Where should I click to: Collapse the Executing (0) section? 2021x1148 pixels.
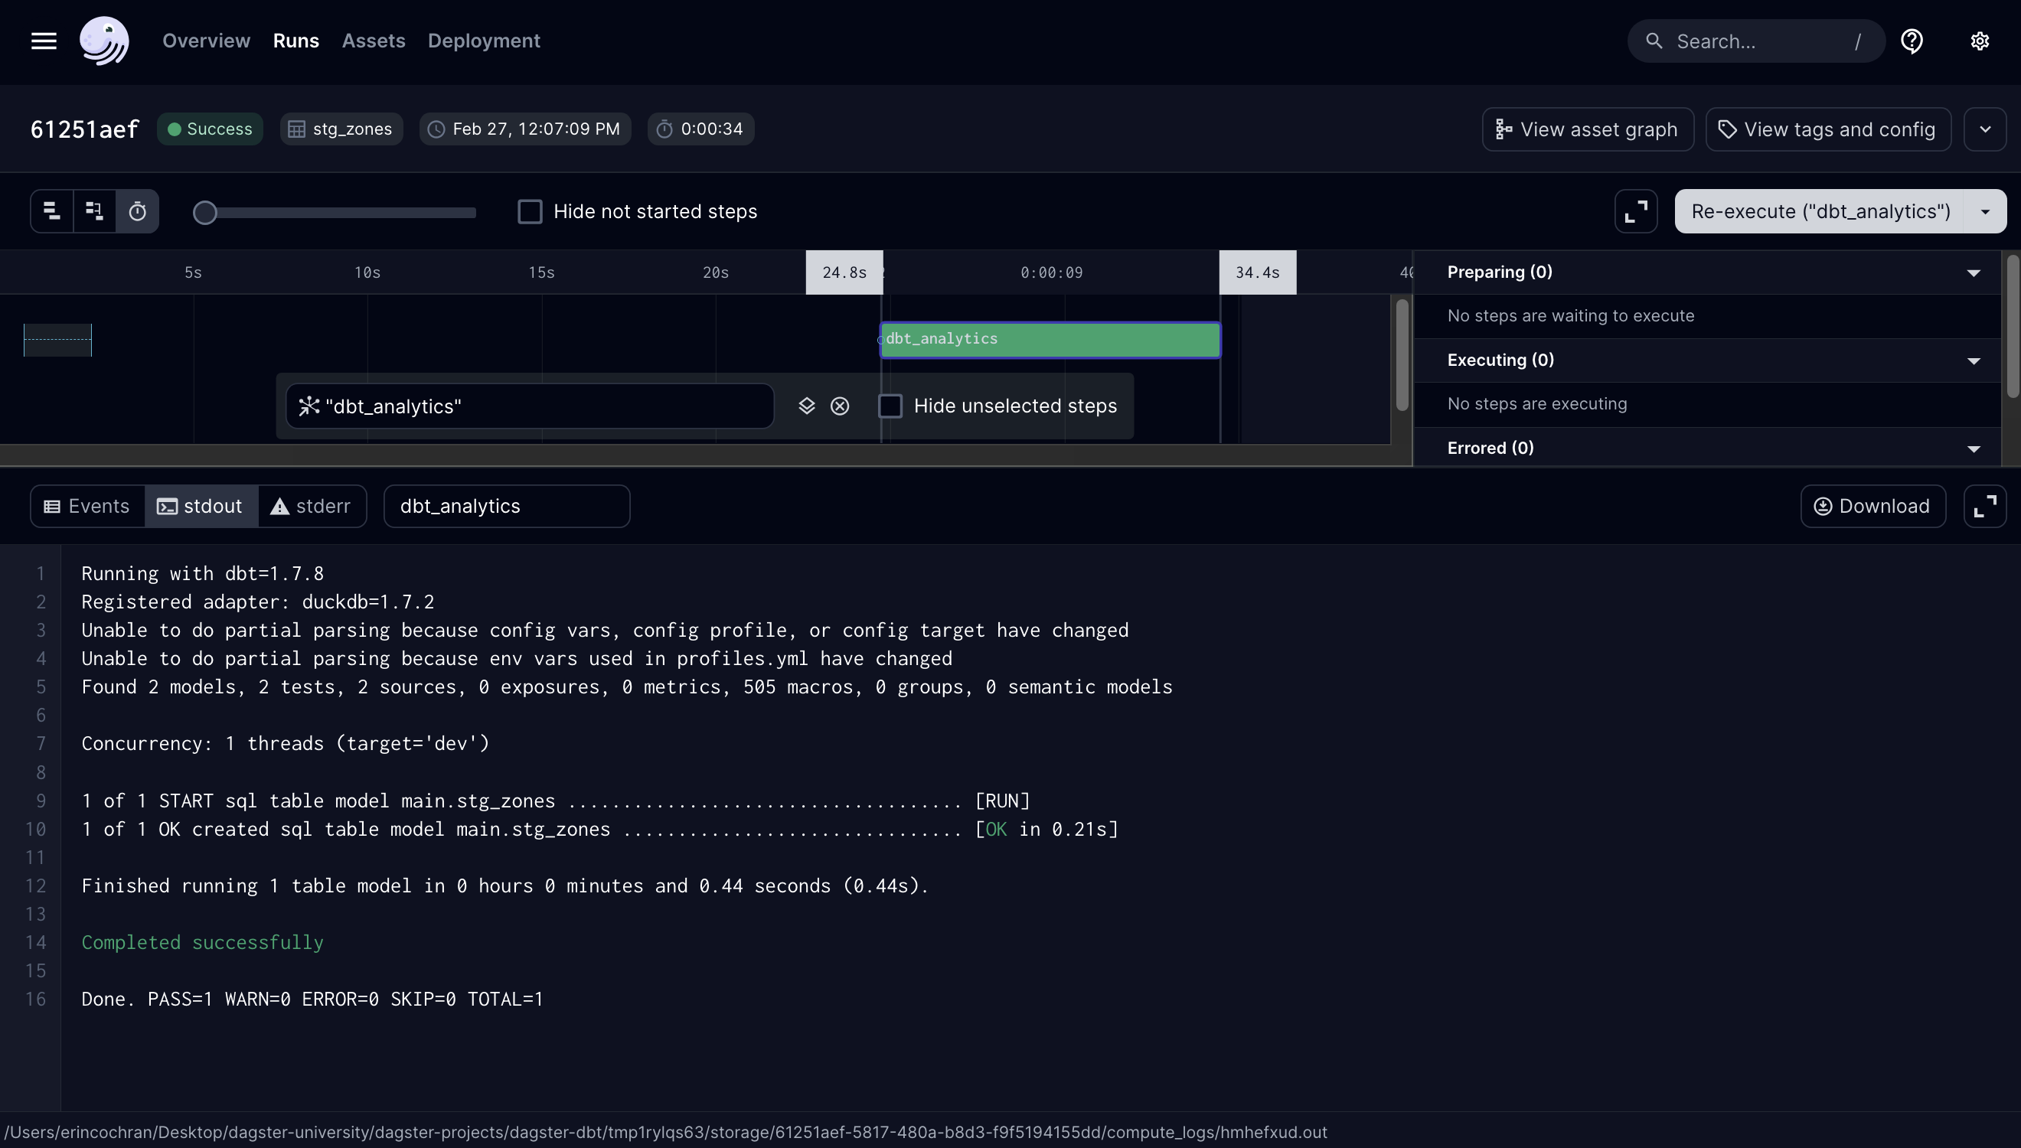point(1973,361)
